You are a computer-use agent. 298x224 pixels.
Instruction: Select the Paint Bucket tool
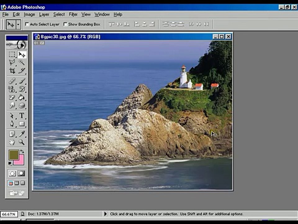[x=22, y=97]
